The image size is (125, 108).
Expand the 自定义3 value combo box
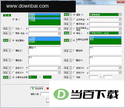pos(59,72)
